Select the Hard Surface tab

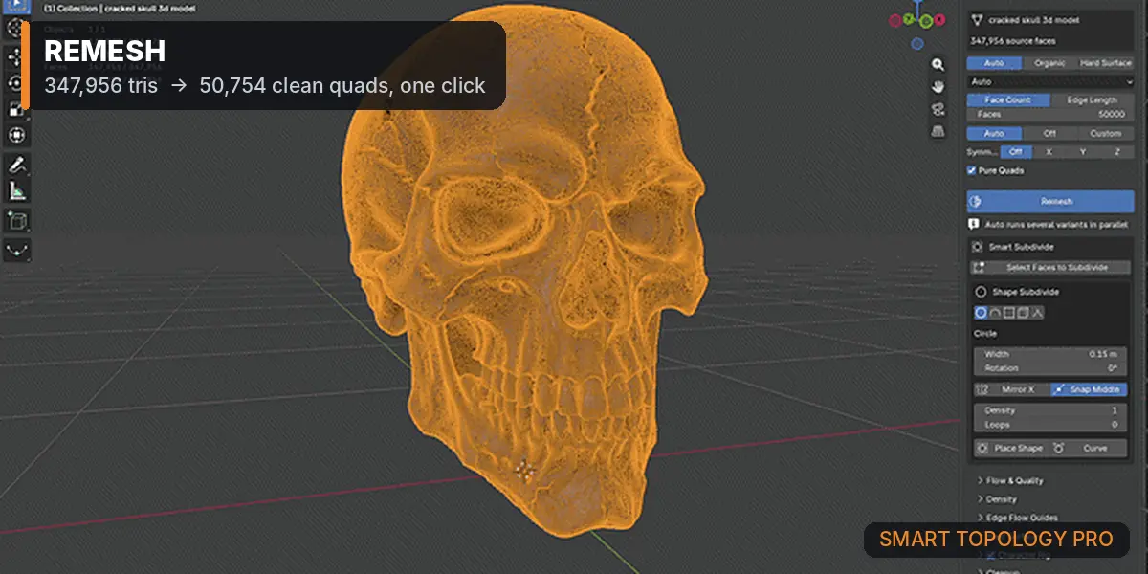click(x=1106, y=63)
